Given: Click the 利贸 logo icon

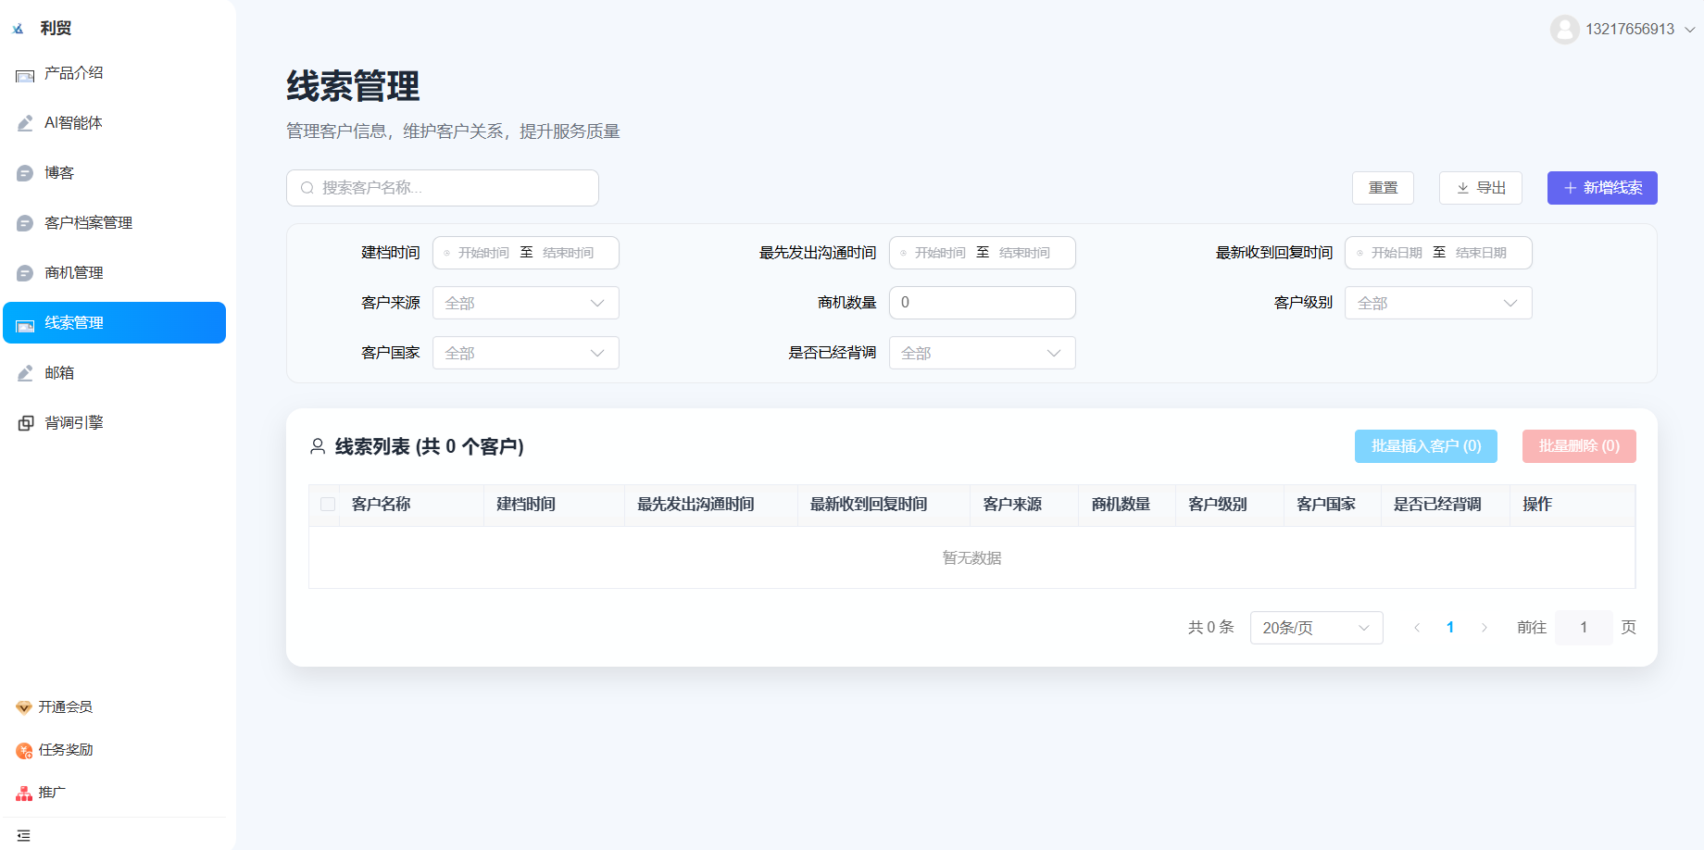Looking at the screenshot, I should [x=16, y=27].
